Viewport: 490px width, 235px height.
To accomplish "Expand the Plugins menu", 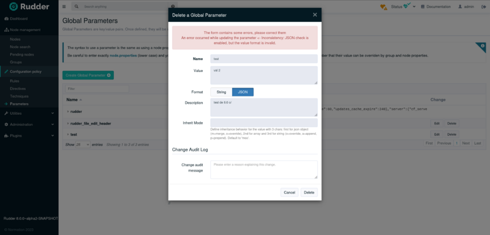I will click(29, 136).
